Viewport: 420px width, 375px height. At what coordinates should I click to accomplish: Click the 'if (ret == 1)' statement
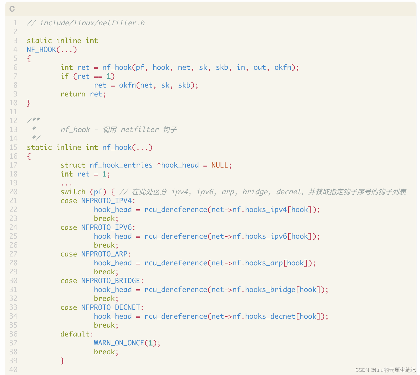coord(88,76)
